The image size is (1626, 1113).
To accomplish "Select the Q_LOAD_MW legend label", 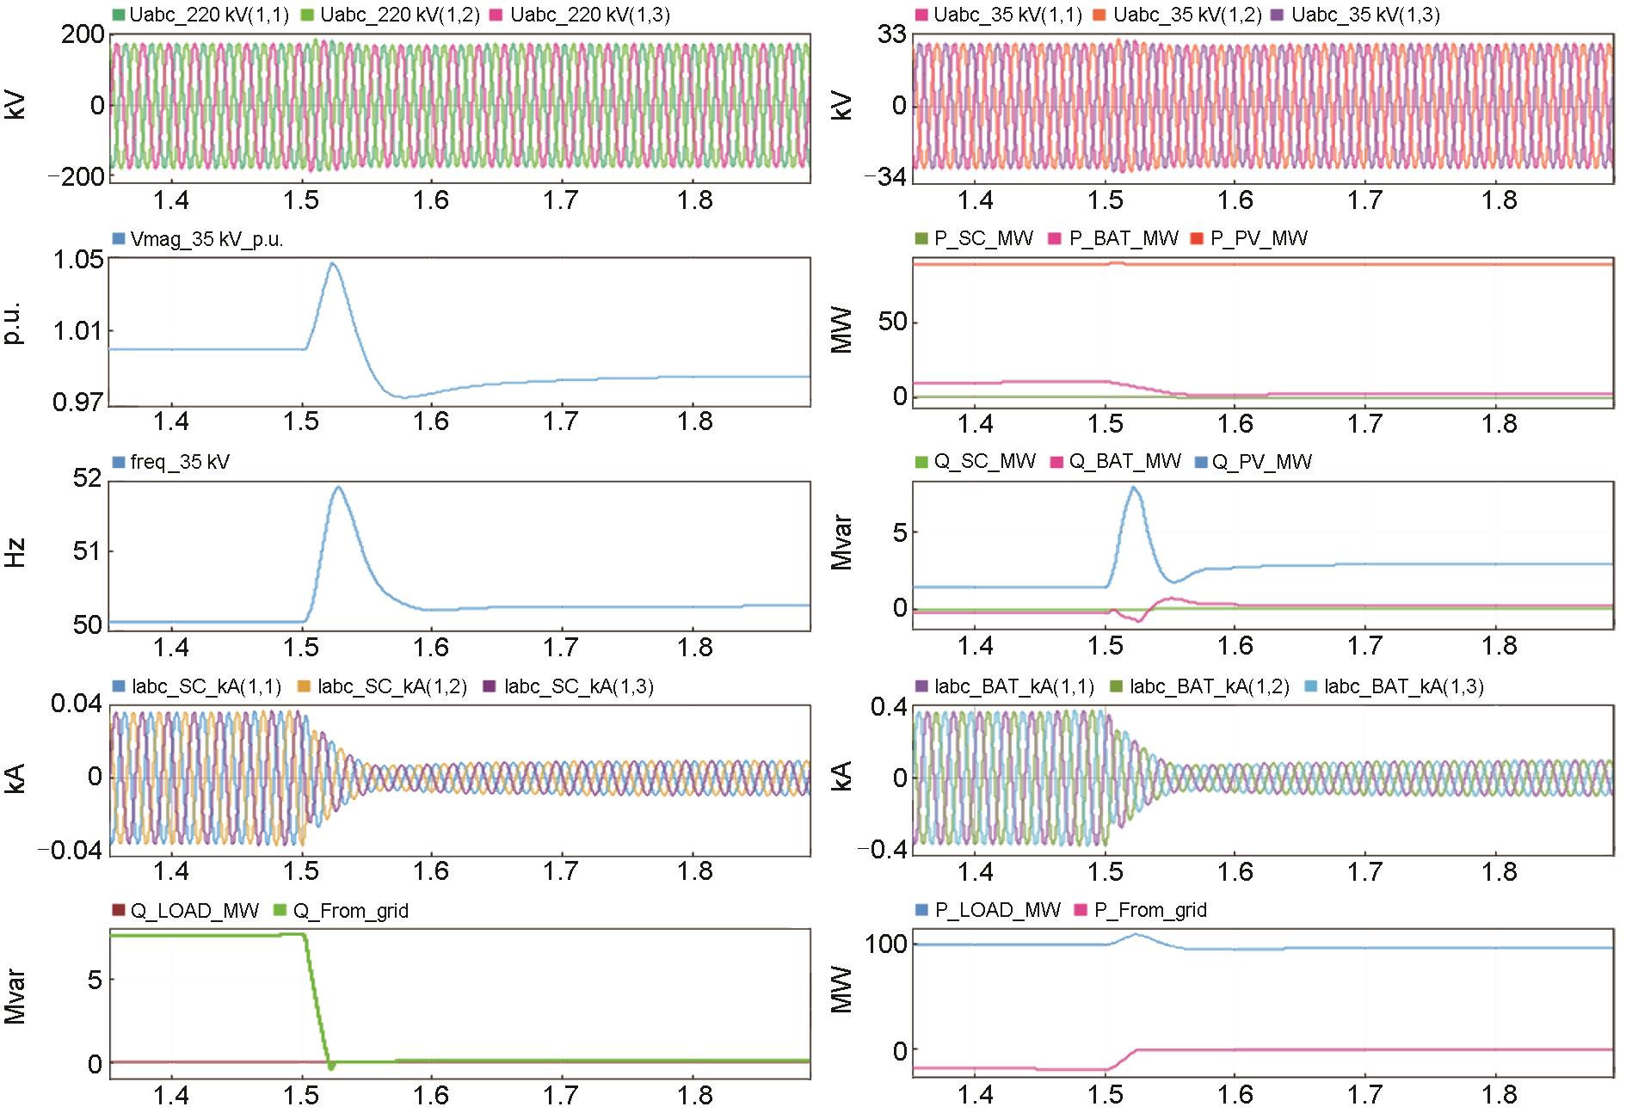I will 194,911.
